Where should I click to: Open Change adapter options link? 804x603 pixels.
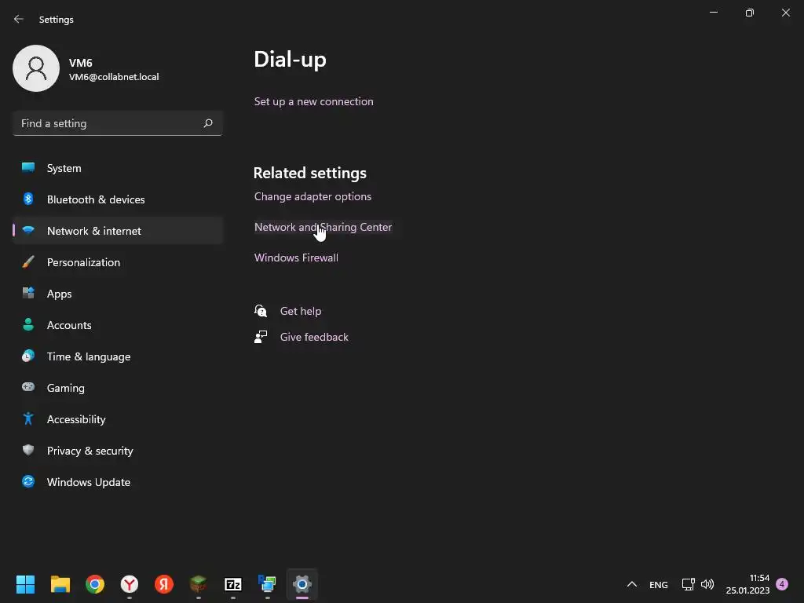(312, 196)
